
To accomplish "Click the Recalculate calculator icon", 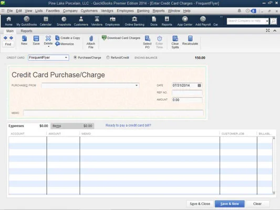I will (190, 38).
